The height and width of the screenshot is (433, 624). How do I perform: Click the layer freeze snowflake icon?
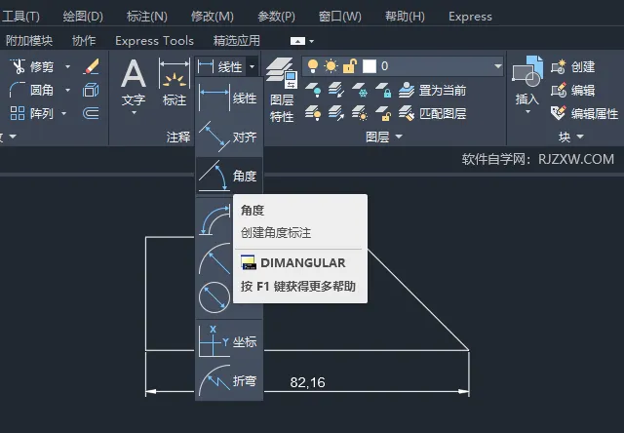(x=360, y=90)
